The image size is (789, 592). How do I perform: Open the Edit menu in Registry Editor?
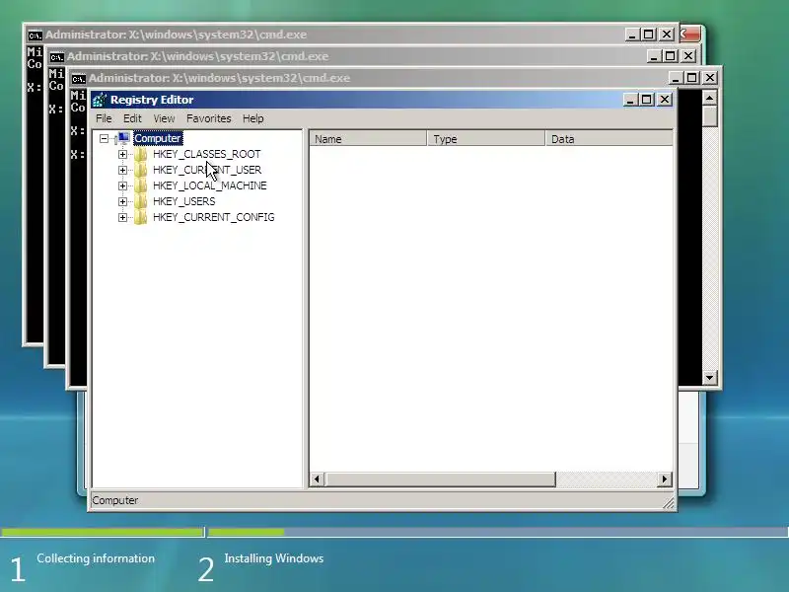point(132,118)
